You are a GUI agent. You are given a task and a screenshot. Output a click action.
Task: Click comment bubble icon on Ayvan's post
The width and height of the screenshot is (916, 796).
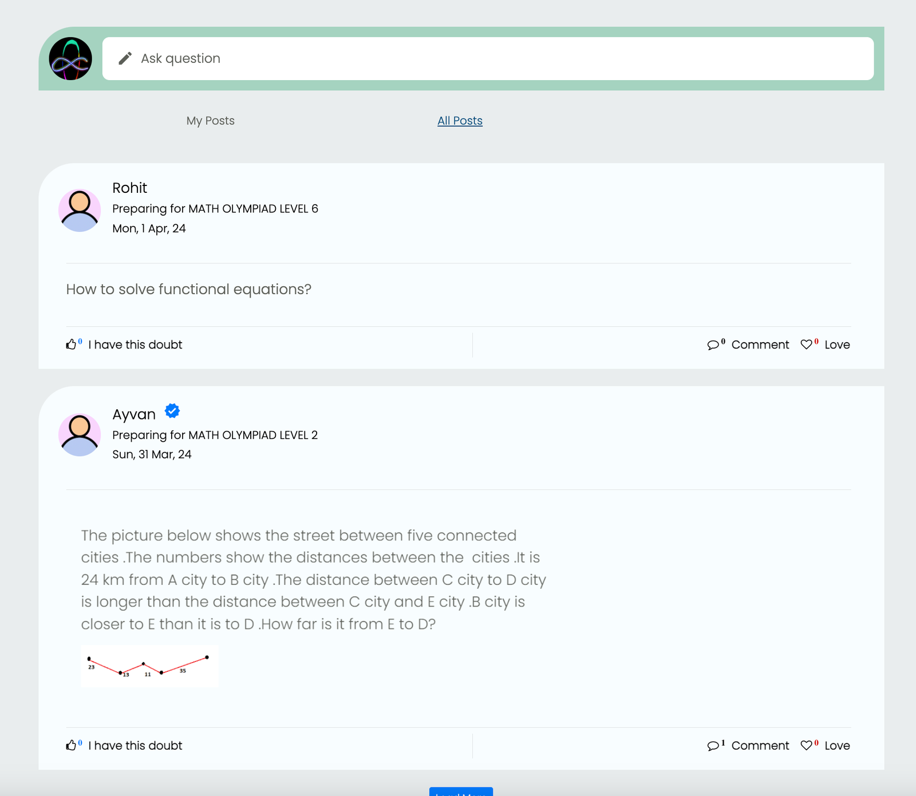(x=713, y=746)
